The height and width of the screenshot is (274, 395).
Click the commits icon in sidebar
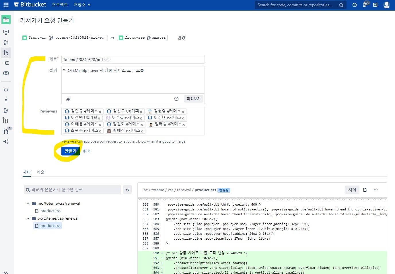6,100
